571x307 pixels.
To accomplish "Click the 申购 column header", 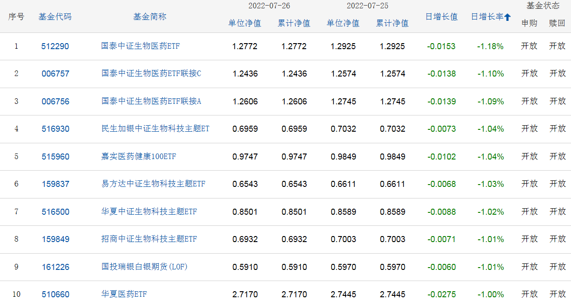I will tap(529, 23).
